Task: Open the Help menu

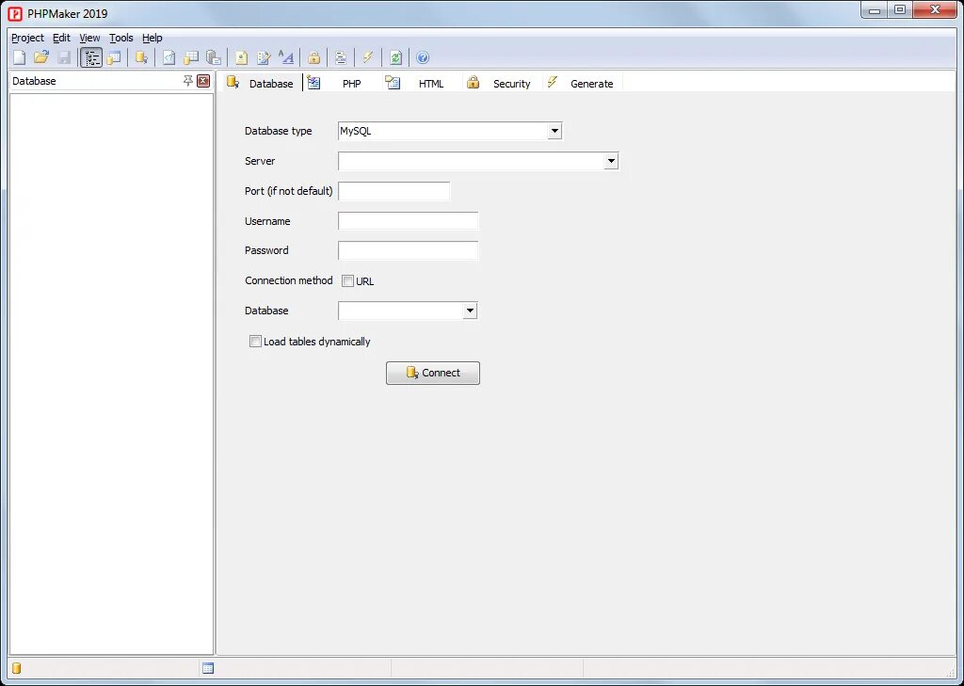Action: (153, 38)
